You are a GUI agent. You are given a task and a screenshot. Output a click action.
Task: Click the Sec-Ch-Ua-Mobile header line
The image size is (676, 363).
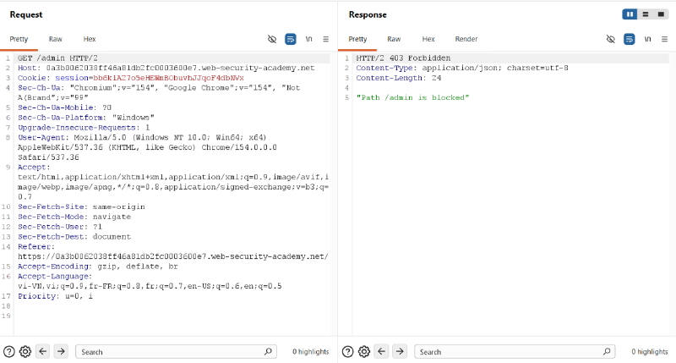click(64, 107)
